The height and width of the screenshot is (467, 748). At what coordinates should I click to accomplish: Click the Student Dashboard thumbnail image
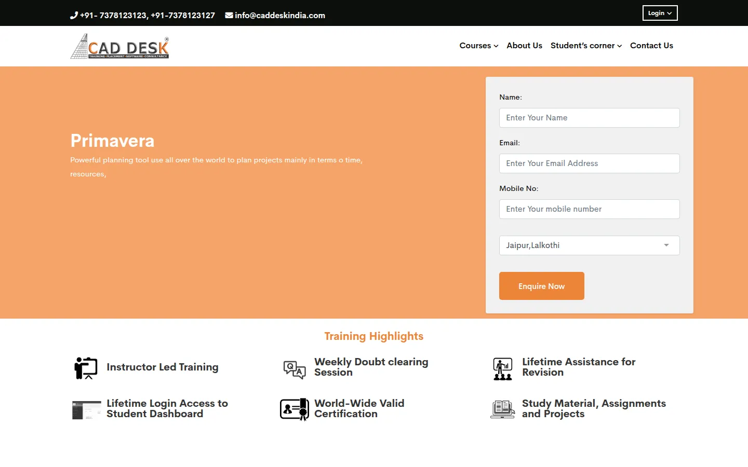pos(86,410)
